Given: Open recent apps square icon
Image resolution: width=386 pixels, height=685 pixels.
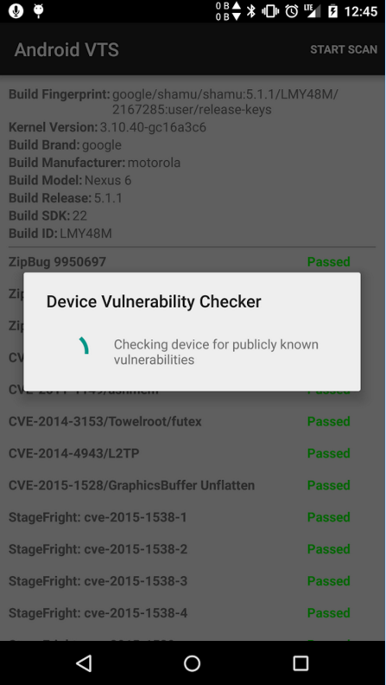Looking at the screenshot, I should point(301,663).
